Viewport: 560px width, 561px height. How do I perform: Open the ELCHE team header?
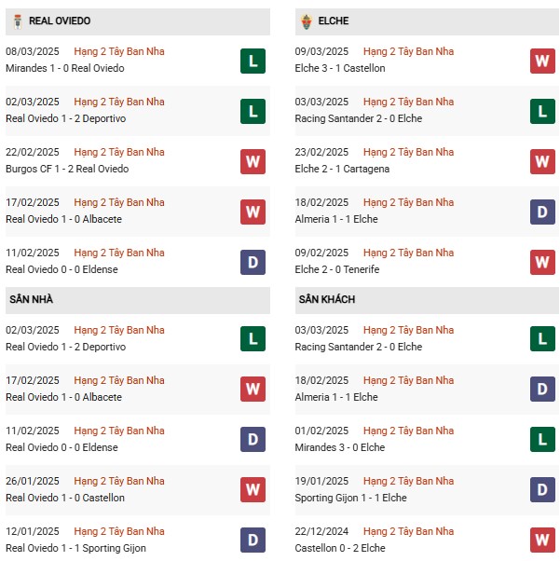427,21
